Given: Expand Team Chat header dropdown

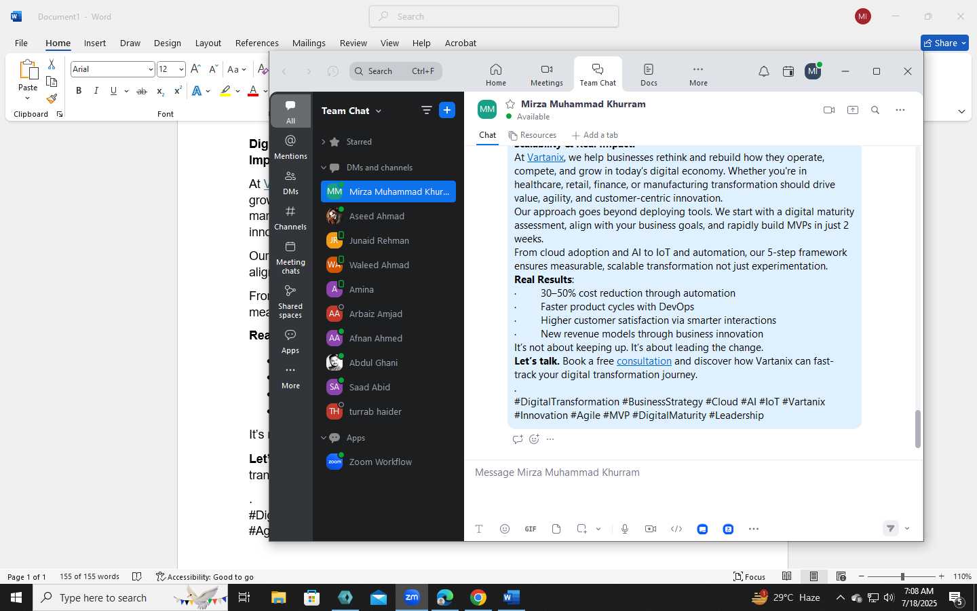Looking at the screenshot, I should [379, 111].
